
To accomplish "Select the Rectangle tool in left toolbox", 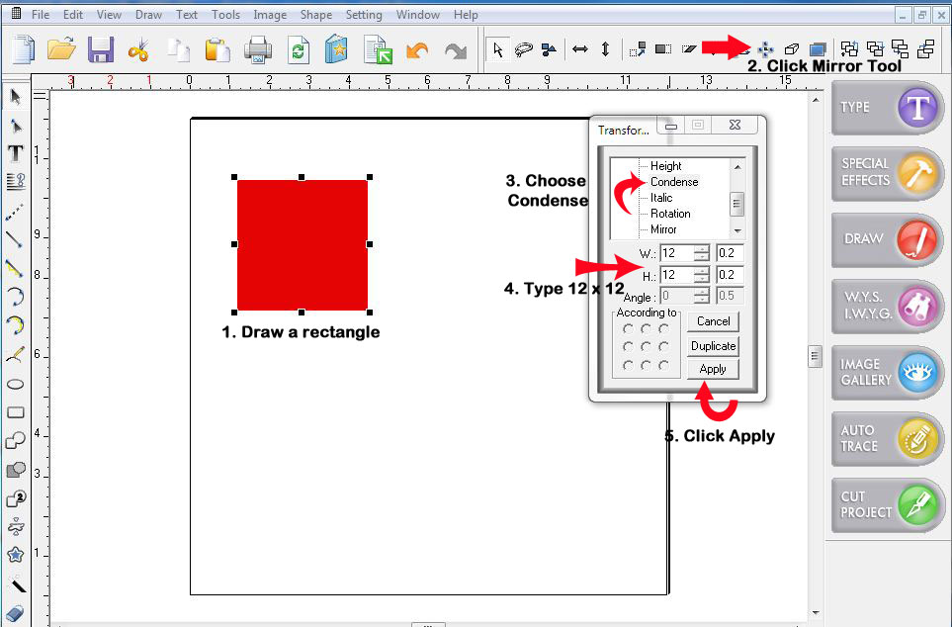I will pos(15,412).
